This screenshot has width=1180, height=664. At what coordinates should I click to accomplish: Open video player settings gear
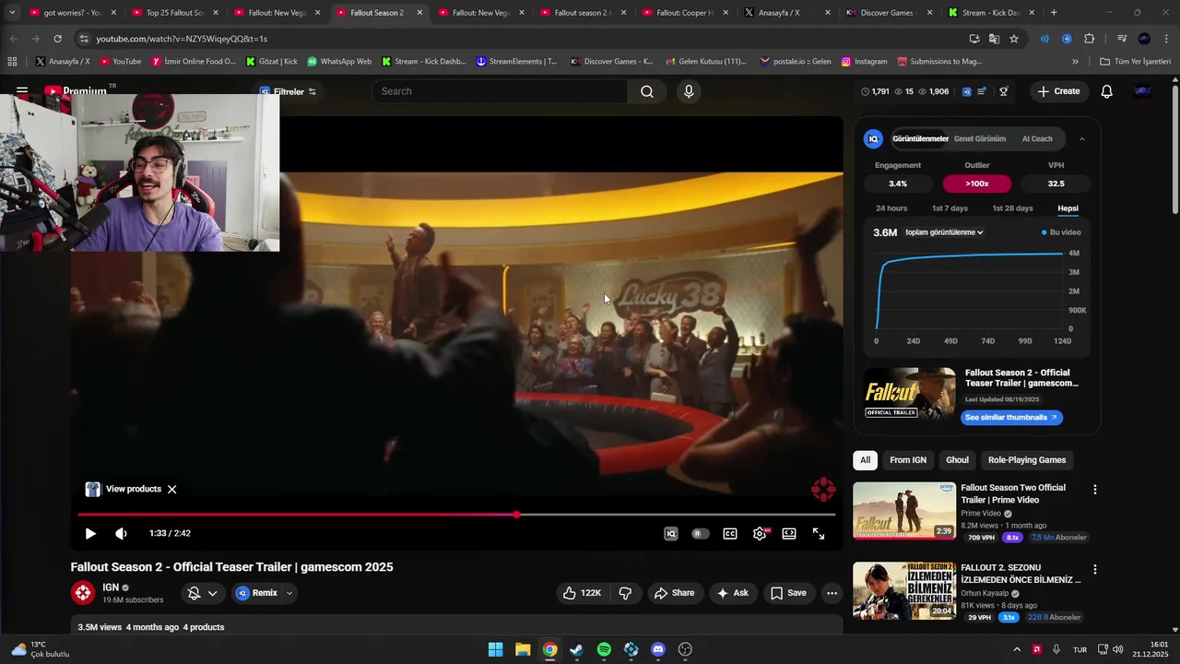pyautogui.click(x=760, y=534)
